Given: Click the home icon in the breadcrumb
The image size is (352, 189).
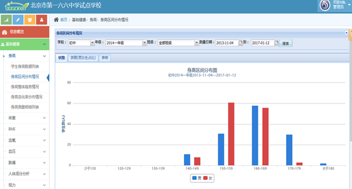Looking at the screenshot, I should [56, 20].
